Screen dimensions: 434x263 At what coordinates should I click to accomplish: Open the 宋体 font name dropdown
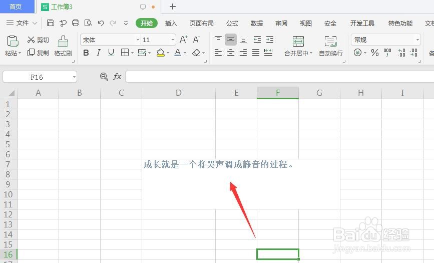[x=138, y=40]
